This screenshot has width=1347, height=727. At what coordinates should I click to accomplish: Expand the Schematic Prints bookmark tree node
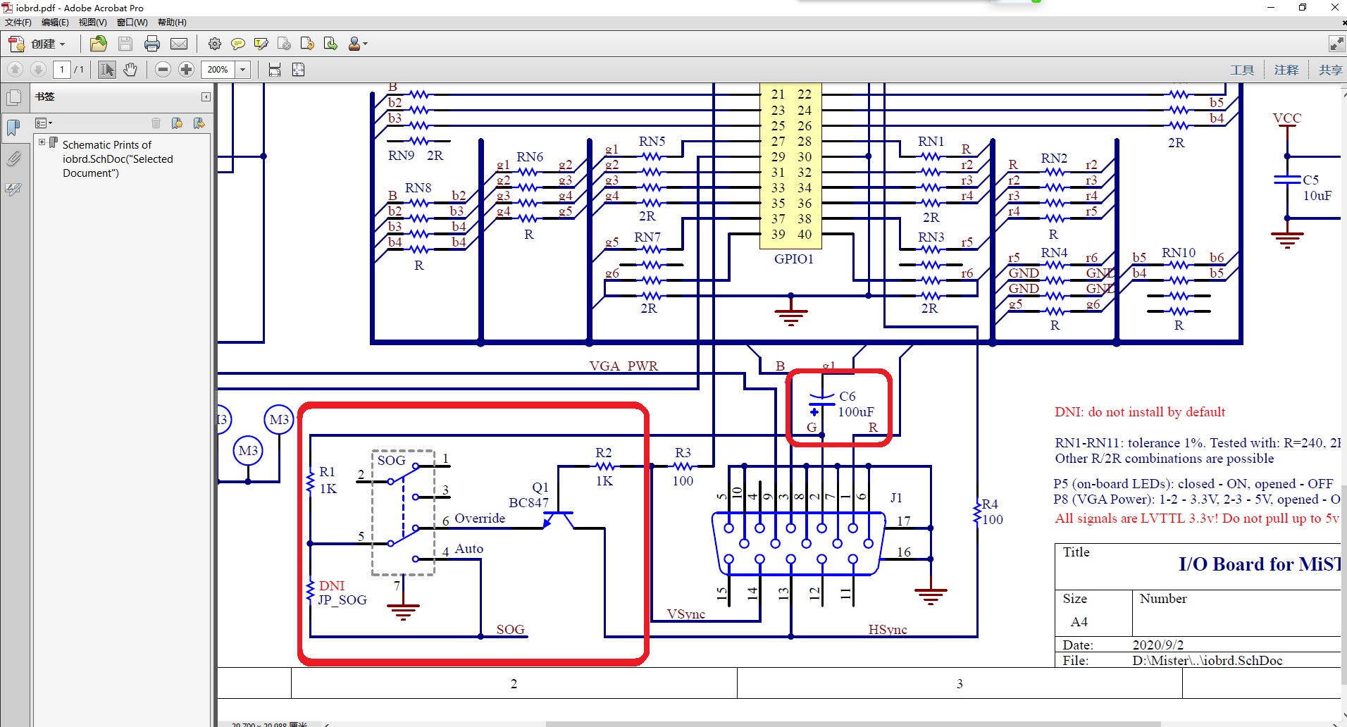tap(42, 142)
